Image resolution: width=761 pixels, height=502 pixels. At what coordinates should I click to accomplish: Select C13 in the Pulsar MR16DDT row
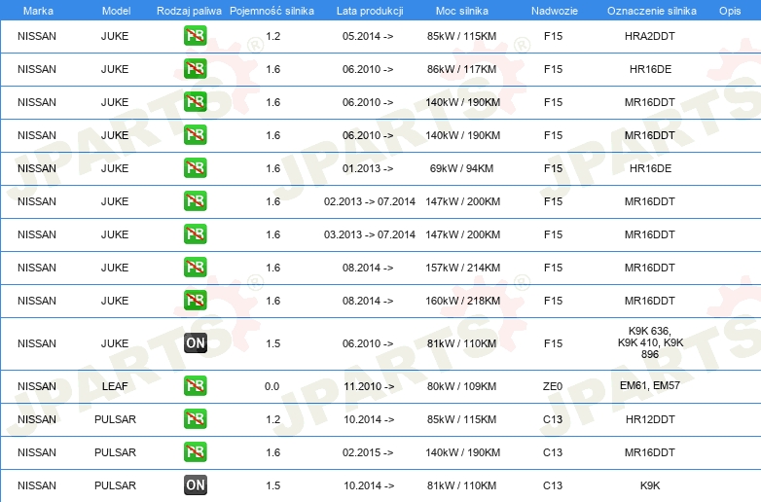(x=553, y=452)
